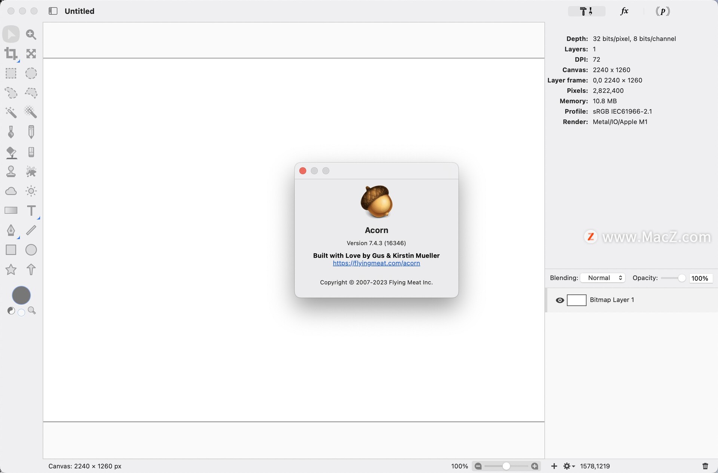Select the Rectangle shape tool
718x473 pixels.
click(11, 250)
